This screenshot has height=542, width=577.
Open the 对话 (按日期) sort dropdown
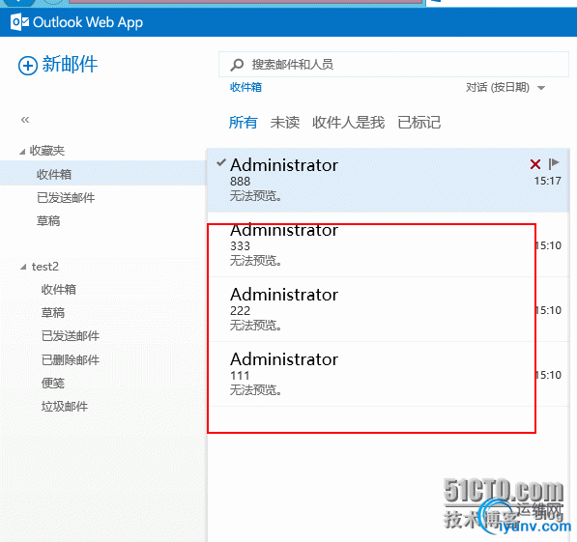505,88
